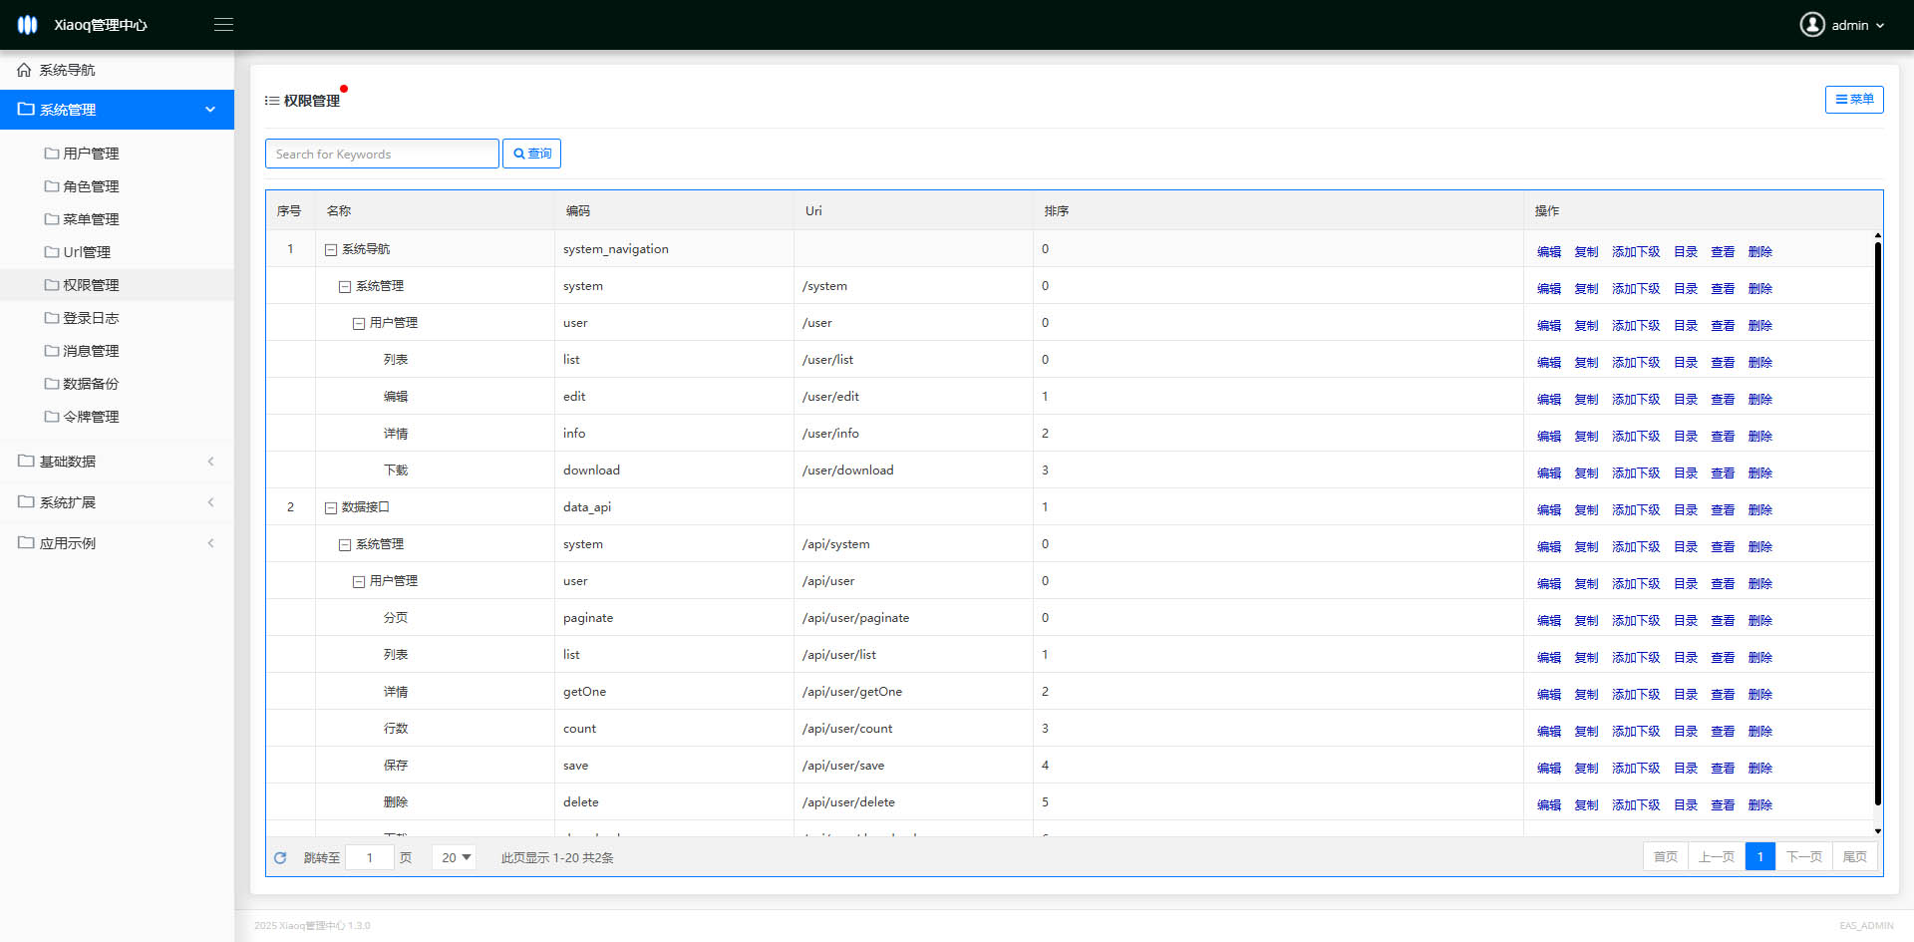The width and height of the screenshot is (1914, 942).
Task: Click the folder icon next to 令牌管理
Action: [51, 417]
